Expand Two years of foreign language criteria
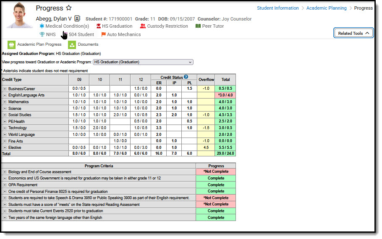Screen dimensions: 382x239 point(5,218)
